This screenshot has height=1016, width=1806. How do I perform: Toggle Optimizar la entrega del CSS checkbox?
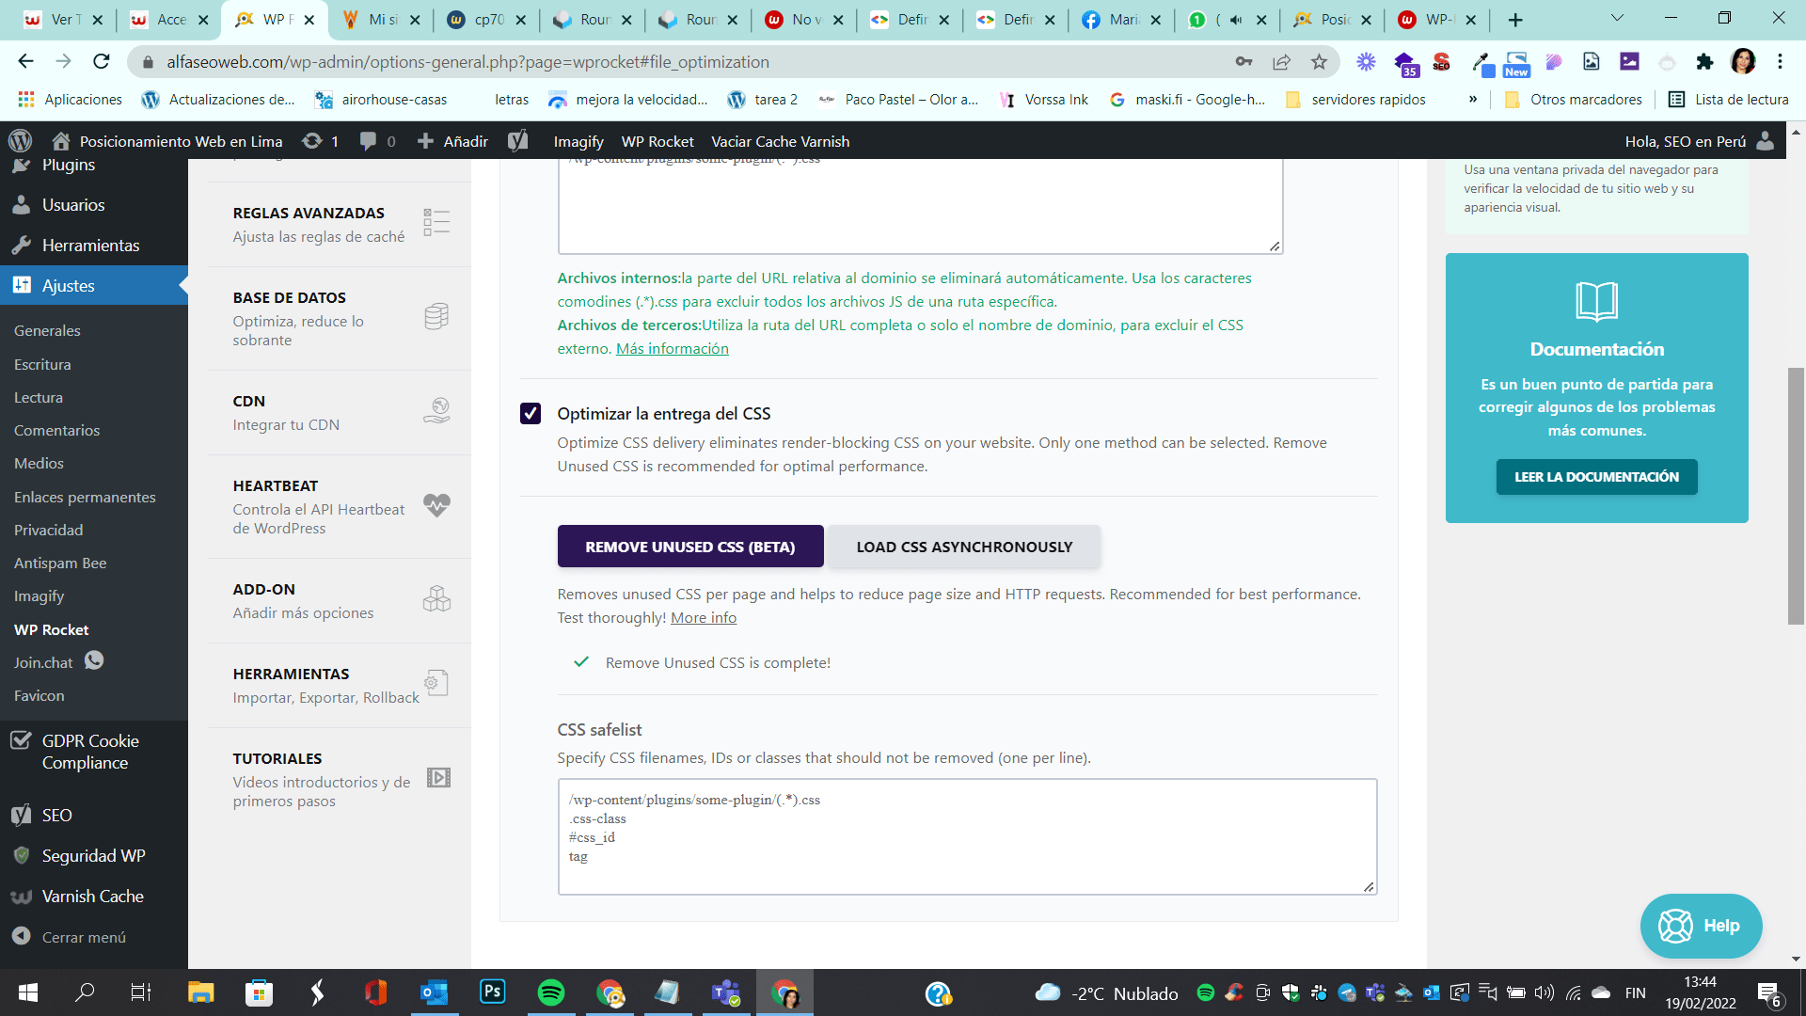click(531, 414)
